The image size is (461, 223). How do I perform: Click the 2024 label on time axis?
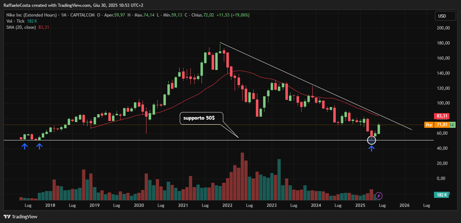[316, 205]
